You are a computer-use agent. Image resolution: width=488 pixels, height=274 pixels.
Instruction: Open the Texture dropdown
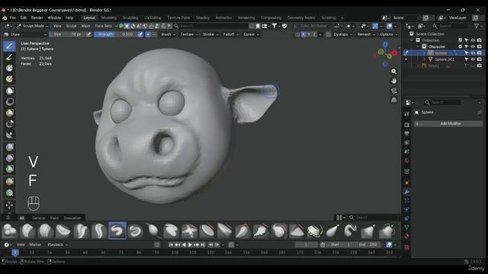[189, 34]
